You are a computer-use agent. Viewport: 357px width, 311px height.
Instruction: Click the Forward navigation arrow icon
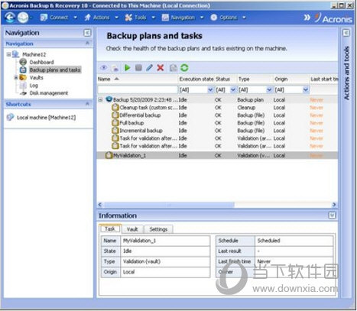coord(23,18)
